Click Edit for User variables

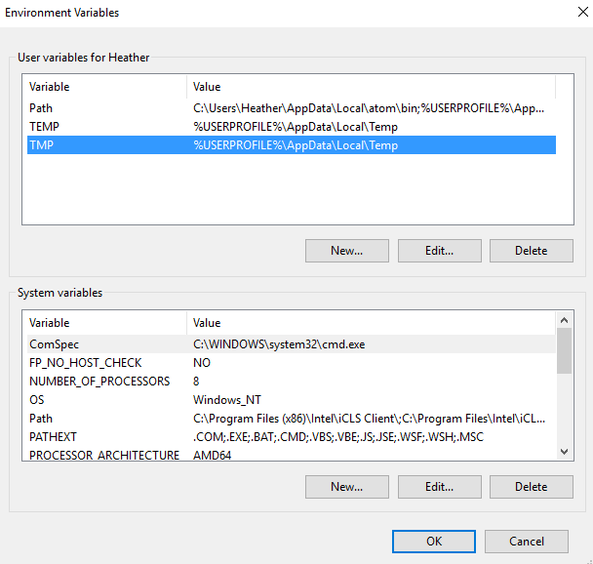[439, 250]
